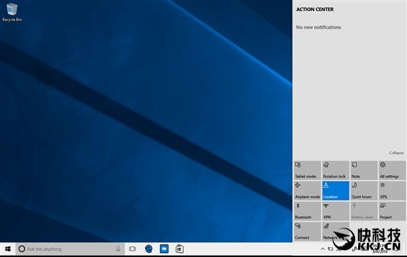Open the Windows Start menu
This screenshot has height=257, width=407.
7,249
